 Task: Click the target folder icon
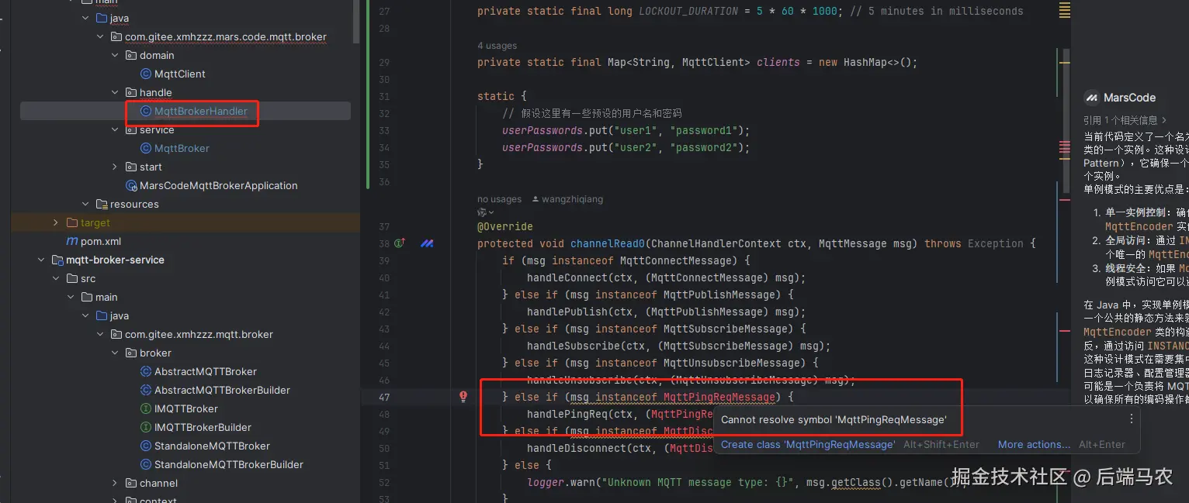pos(72,222)
